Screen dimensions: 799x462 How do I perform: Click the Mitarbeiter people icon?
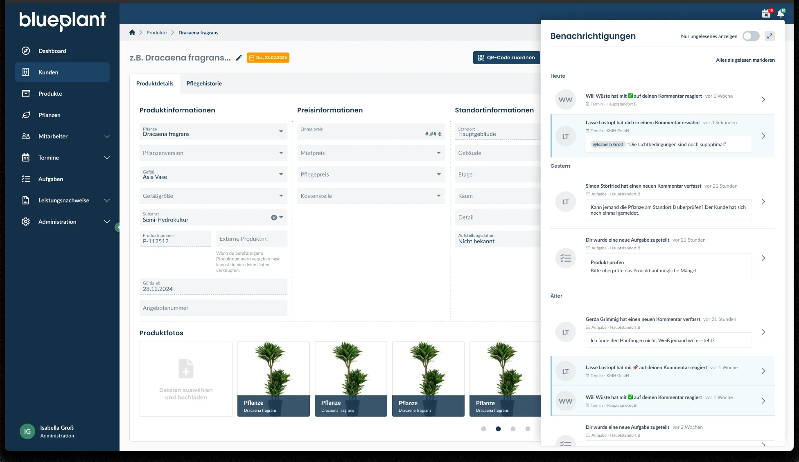tap(26, 136)
